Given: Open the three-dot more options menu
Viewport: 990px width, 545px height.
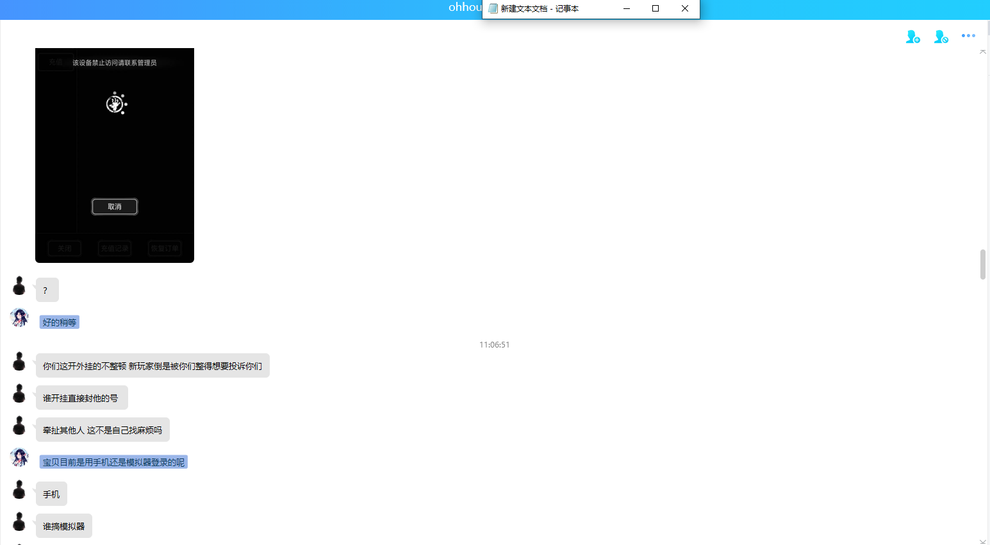Looking at the screenshot, I should (968, 36).
